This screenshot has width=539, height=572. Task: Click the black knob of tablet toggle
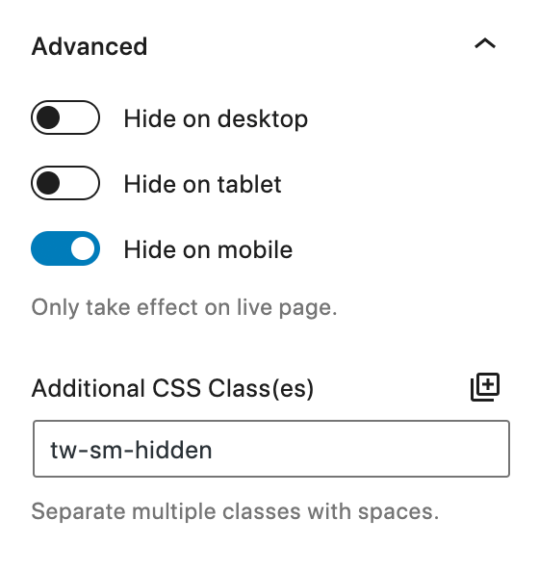[48, 183]
